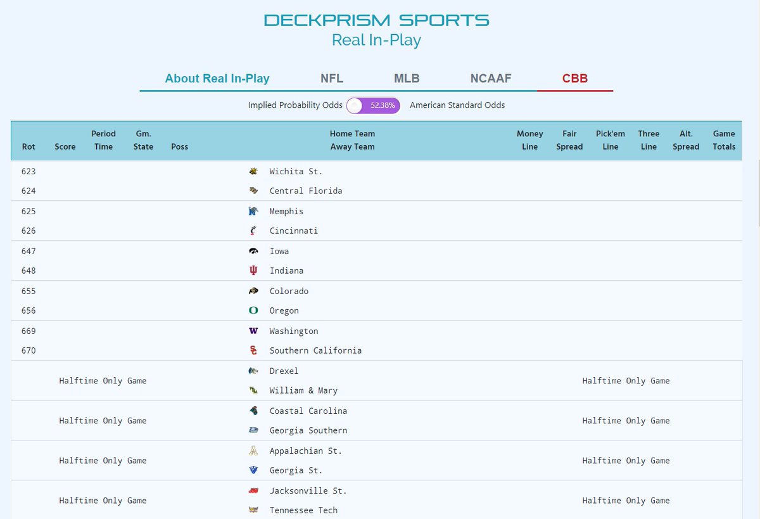The image size is (760, 519).
Task: Click the Pick'em Line column header
Action: (x=611, y=140)
